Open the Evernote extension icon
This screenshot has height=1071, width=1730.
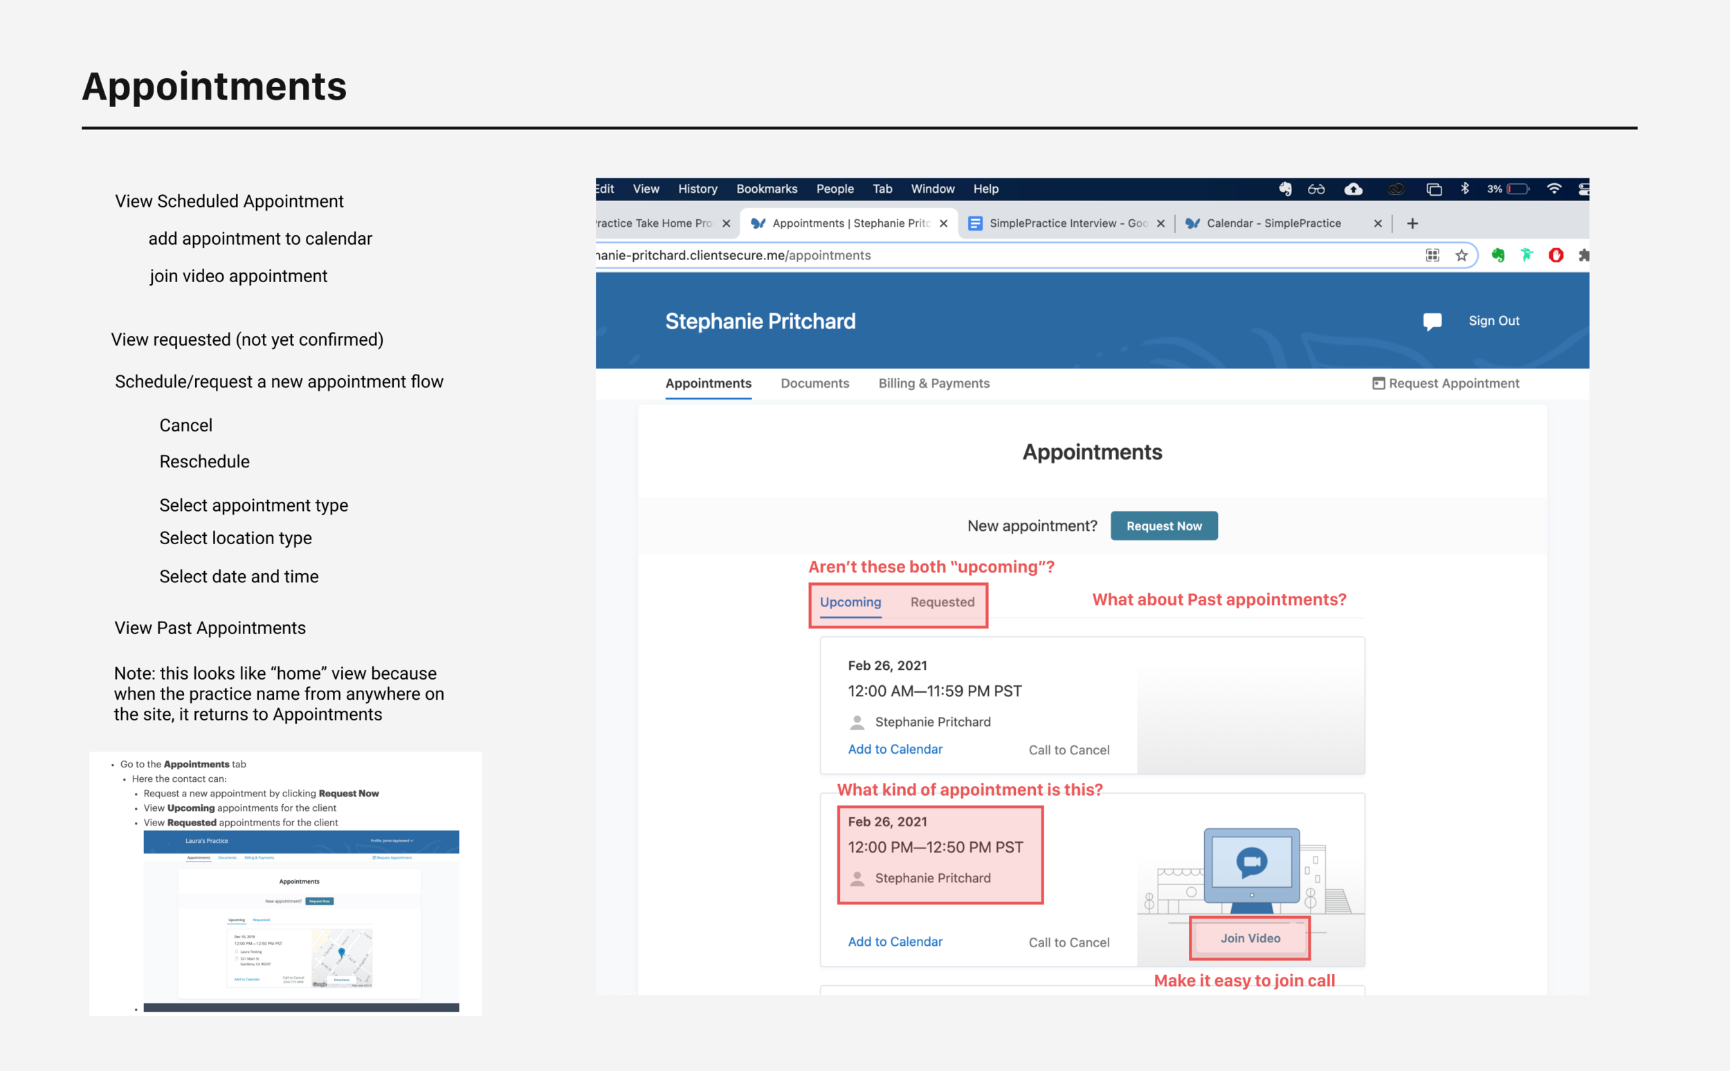click(x=1497, y=256)
